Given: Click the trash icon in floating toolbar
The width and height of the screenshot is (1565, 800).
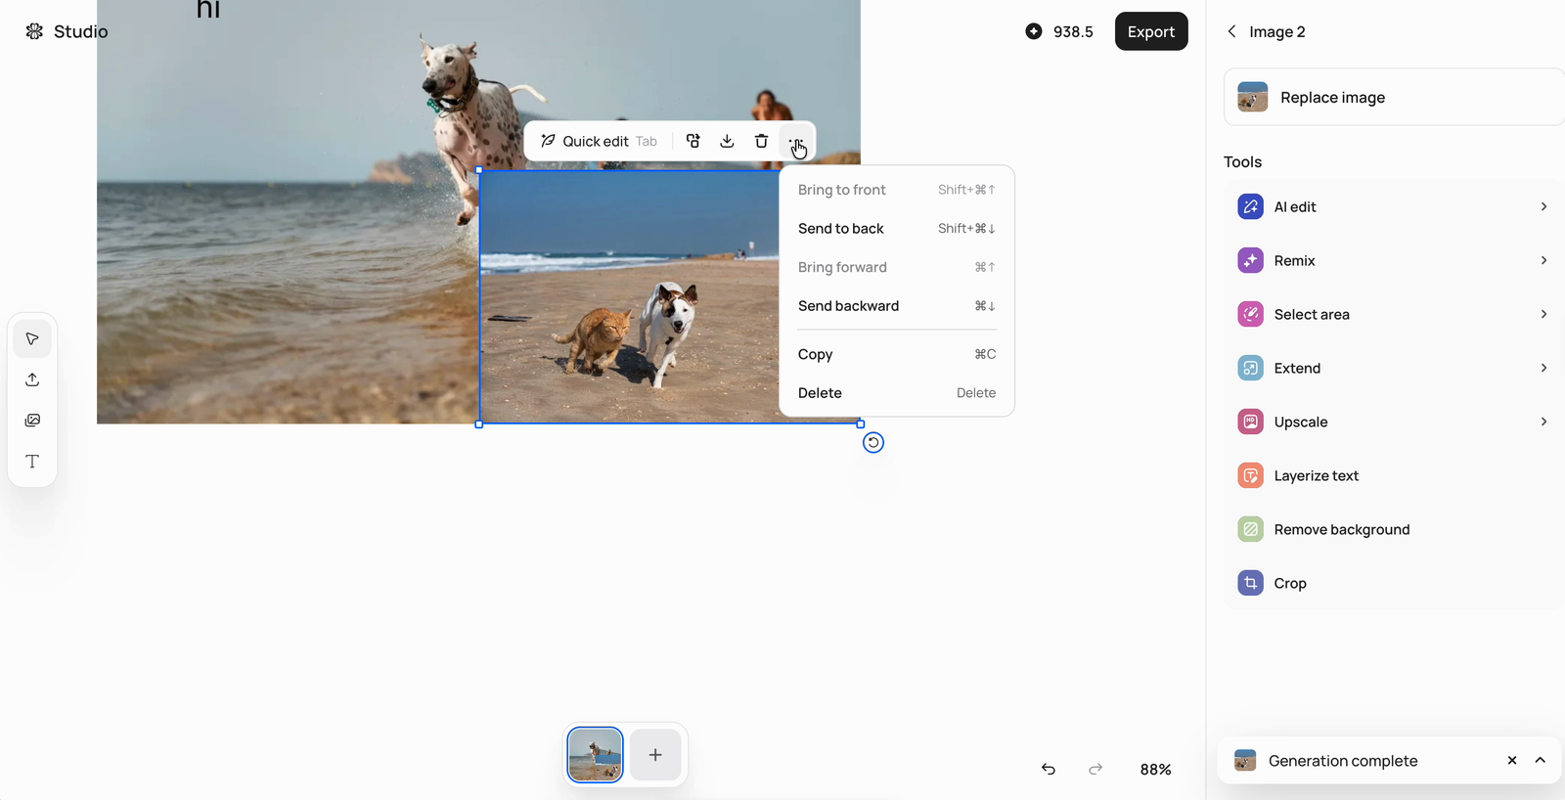Looking at the screenshot, I should [761, 141].
